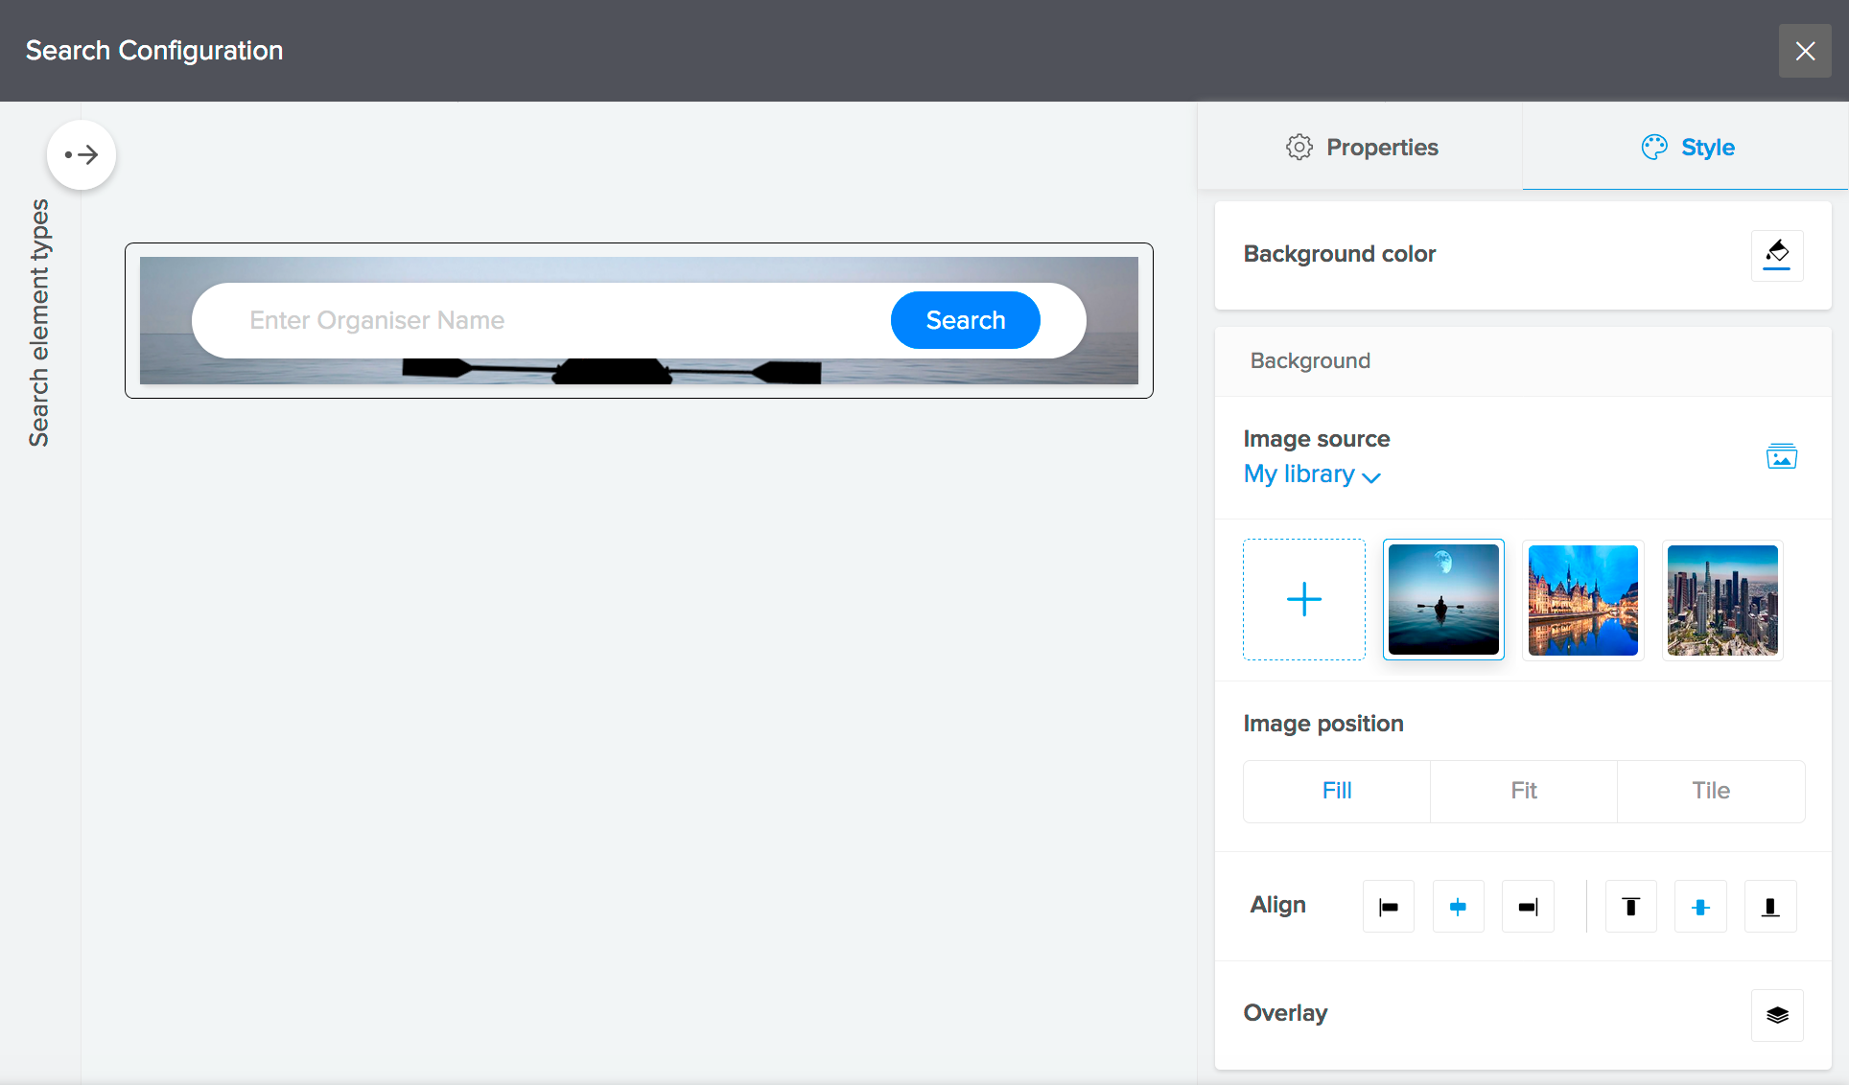
Task: Click the background color paint bucket icon
Action: pyautogui.click(x=1776, y=255)
